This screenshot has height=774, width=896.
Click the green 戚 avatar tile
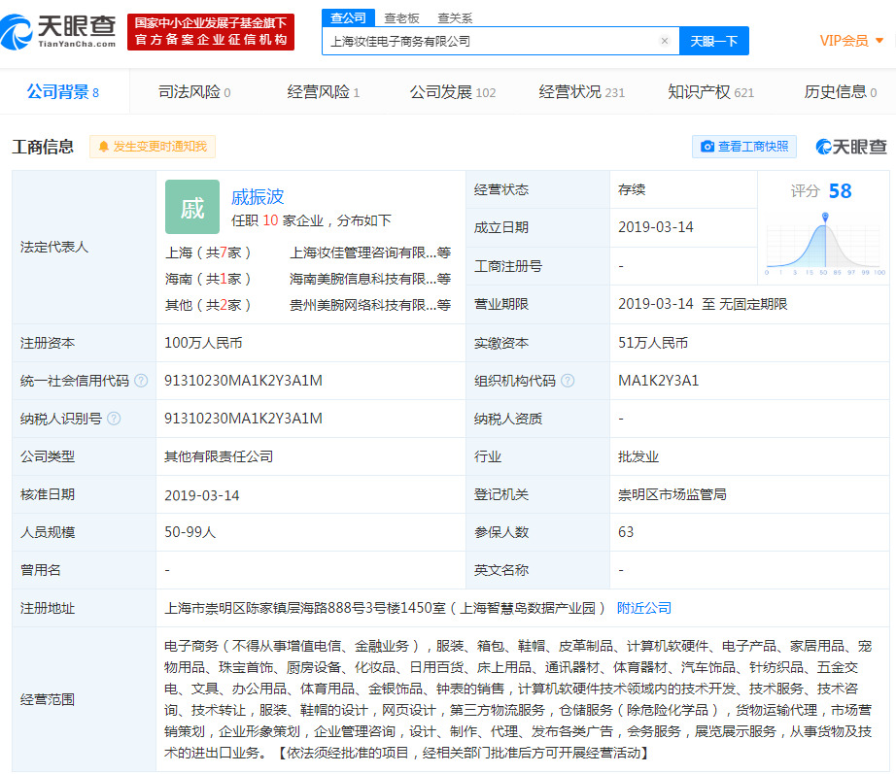coord(192,207)
